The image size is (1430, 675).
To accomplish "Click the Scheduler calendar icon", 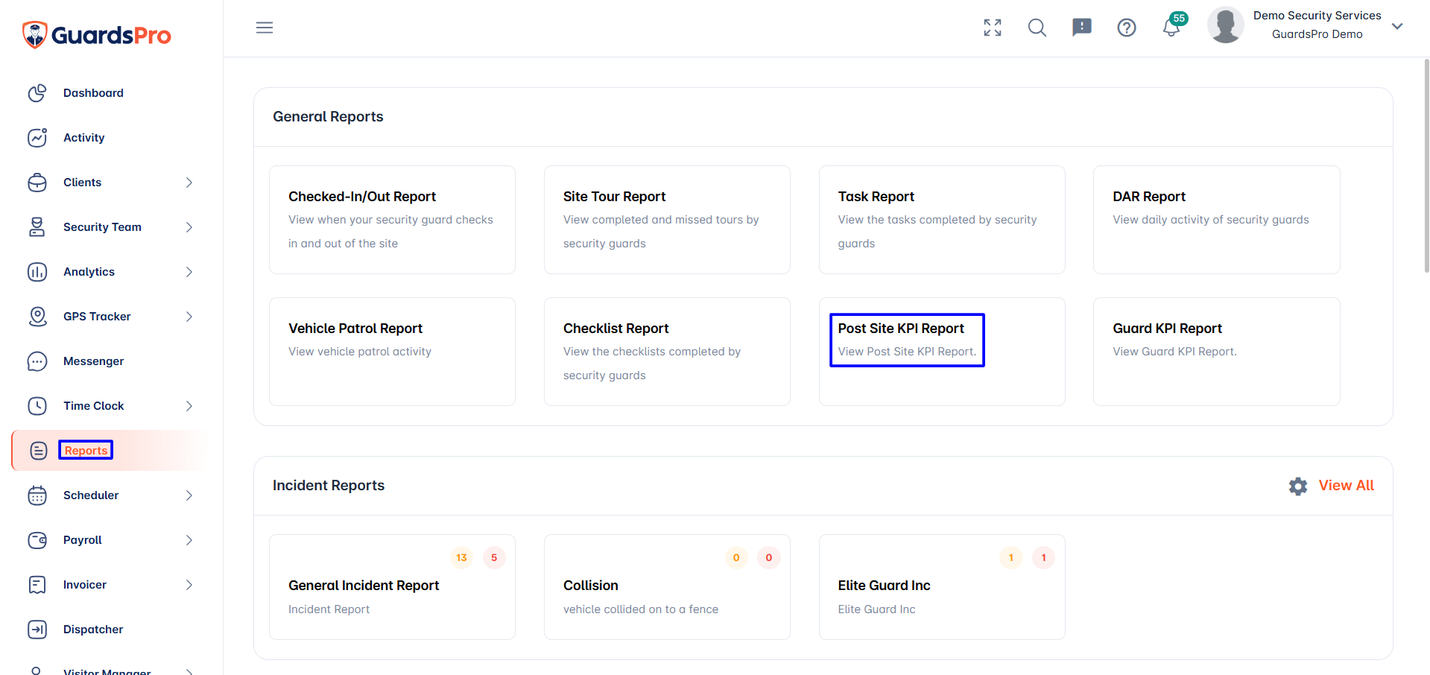I will tap(37, 495).
